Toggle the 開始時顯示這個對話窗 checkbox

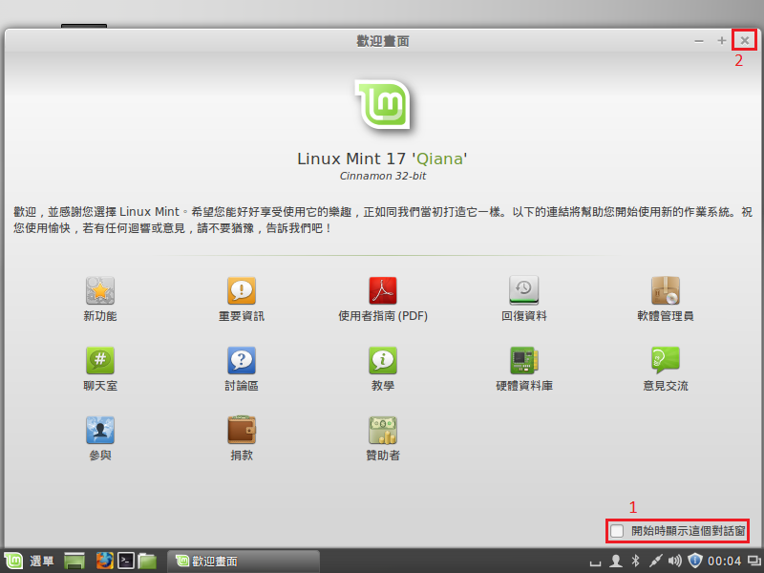tap(618, 530)
